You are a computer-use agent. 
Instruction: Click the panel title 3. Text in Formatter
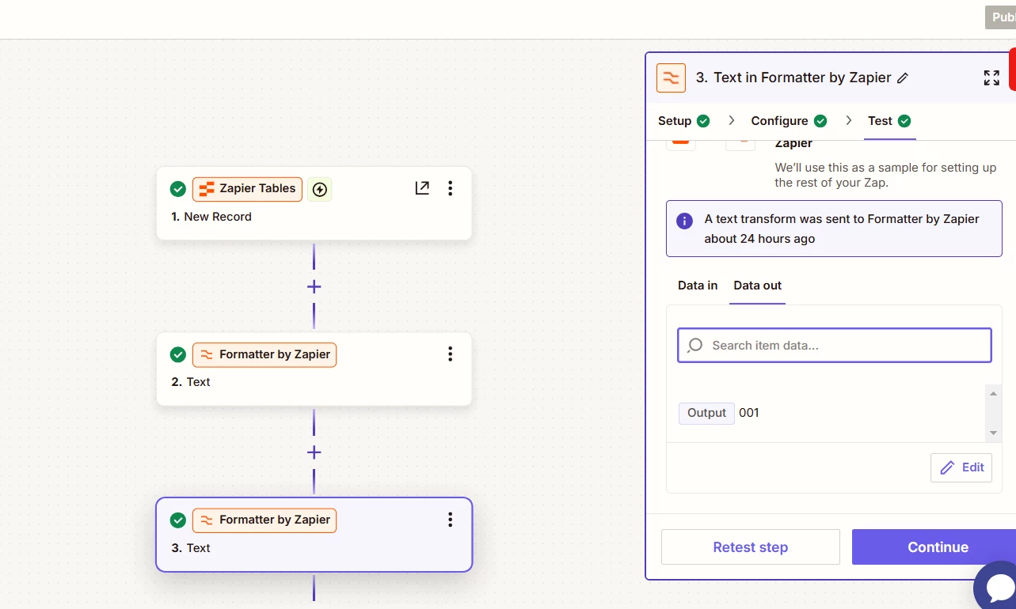click(793, 78)
